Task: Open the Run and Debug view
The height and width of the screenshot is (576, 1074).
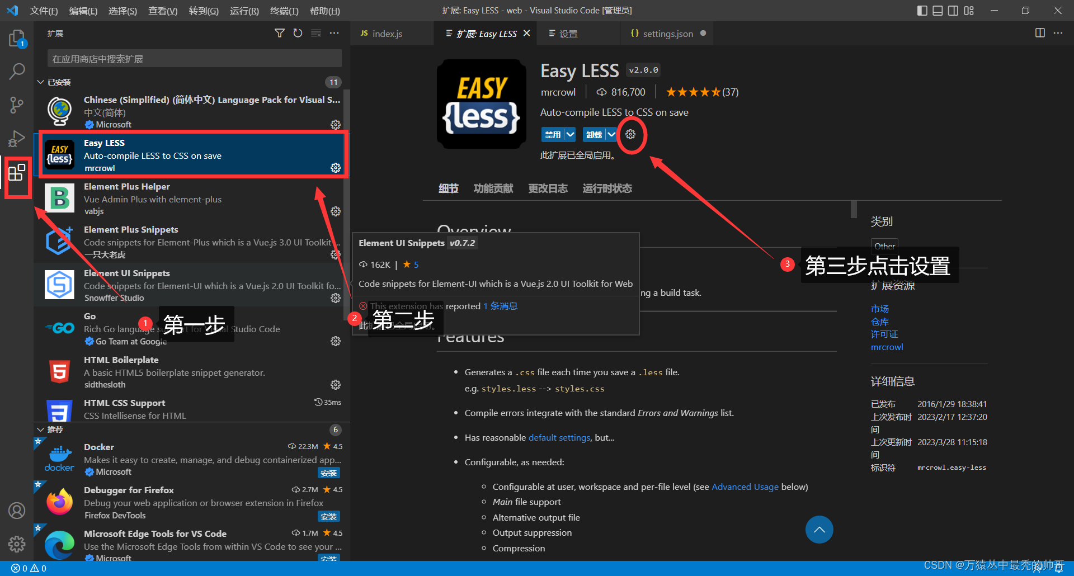Action: click(17, 138)
